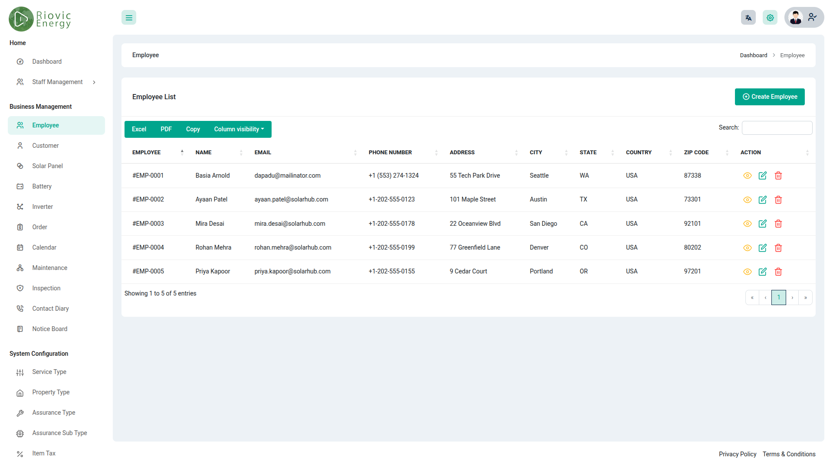
Task: Open Dashboard from the sidebar
Action: [56, 62]
